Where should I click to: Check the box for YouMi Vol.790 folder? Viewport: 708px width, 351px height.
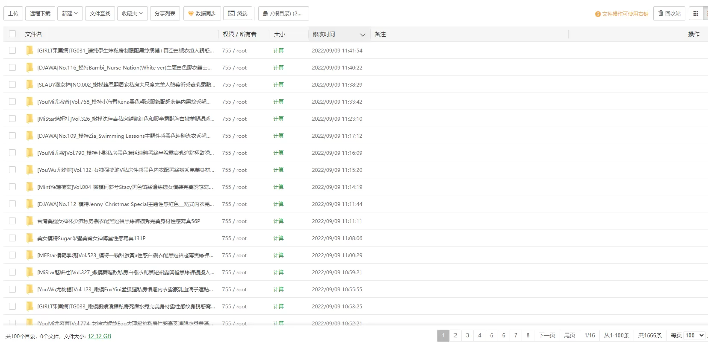pyautogui.click(x=12, y=153)
